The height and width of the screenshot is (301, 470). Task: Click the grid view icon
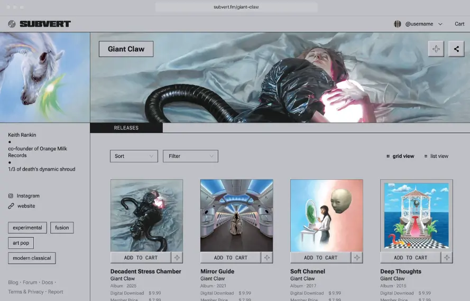(x=388, y=156)
